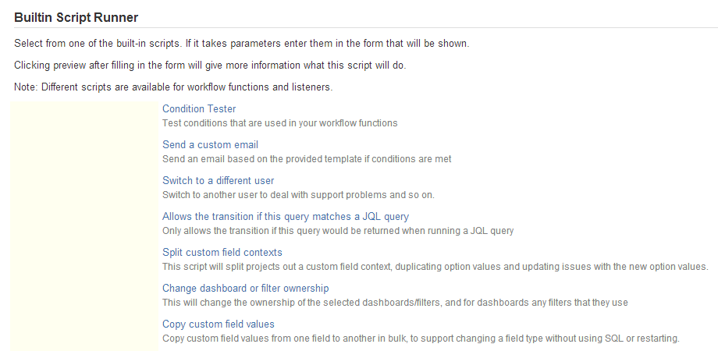This screenshot has width=718, height=351.
Task: Click the 'Select from one of the built-in scripts' sentence
Action: [x=253, y=42]
